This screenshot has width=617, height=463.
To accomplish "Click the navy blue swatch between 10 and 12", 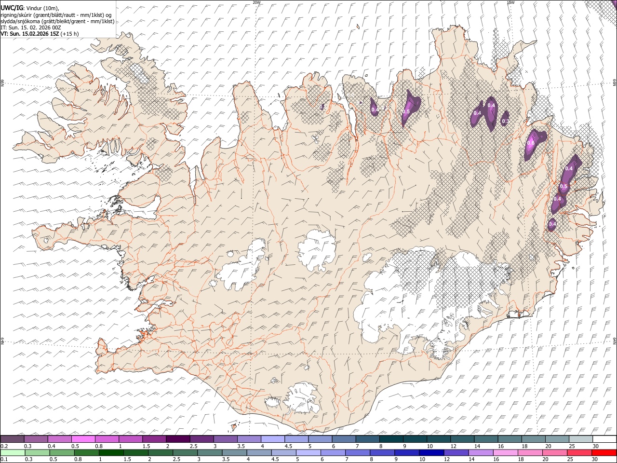I will [x=432, y=452].
